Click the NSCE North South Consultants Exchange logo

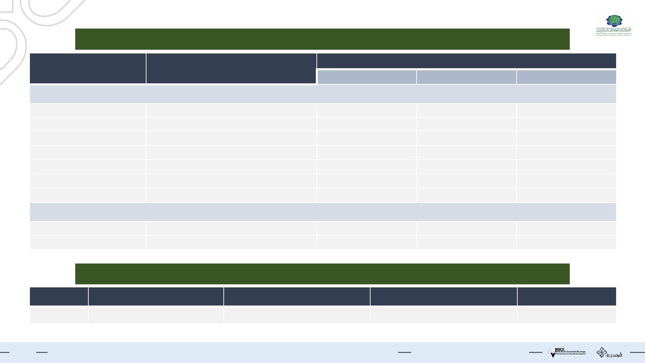pos(566,353)
